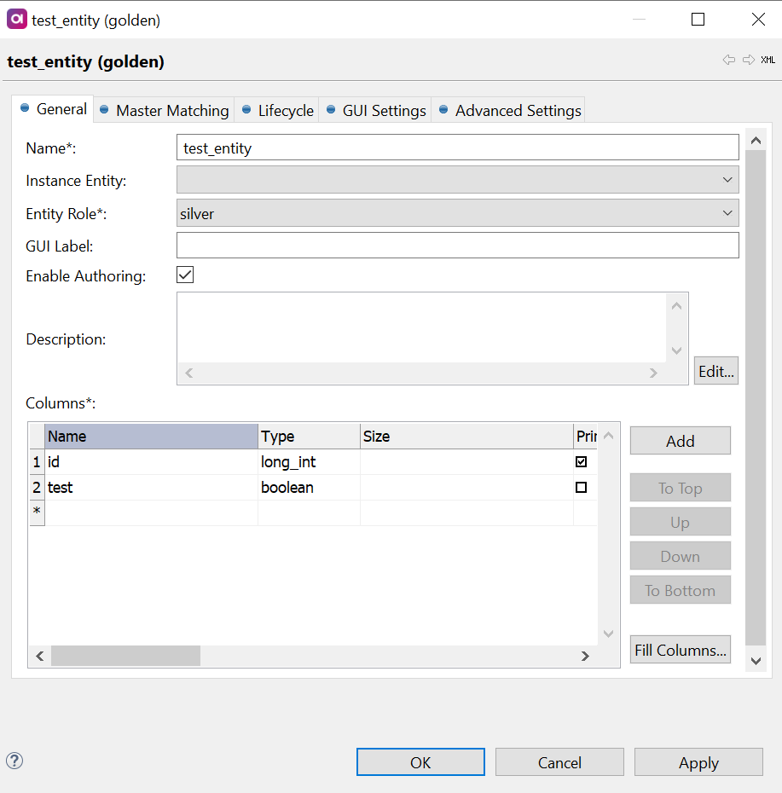Apply the entity changes
The width and height of the screenshot is (782, 793).
pos(698,762)
